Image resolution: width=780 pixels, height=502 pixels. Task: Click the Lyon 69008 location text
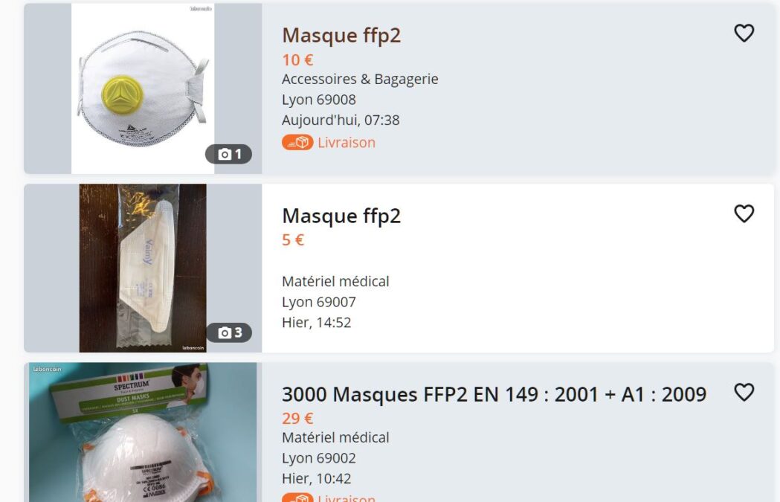[319, 100]
